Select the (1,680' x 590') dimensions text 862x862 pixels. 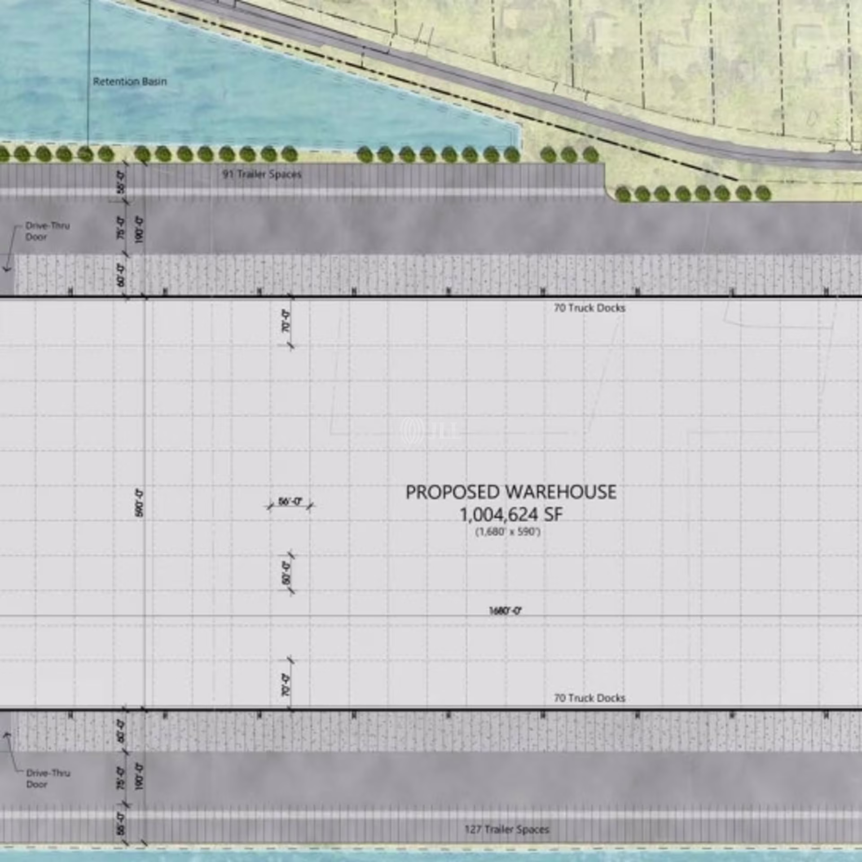coord(508,532)
